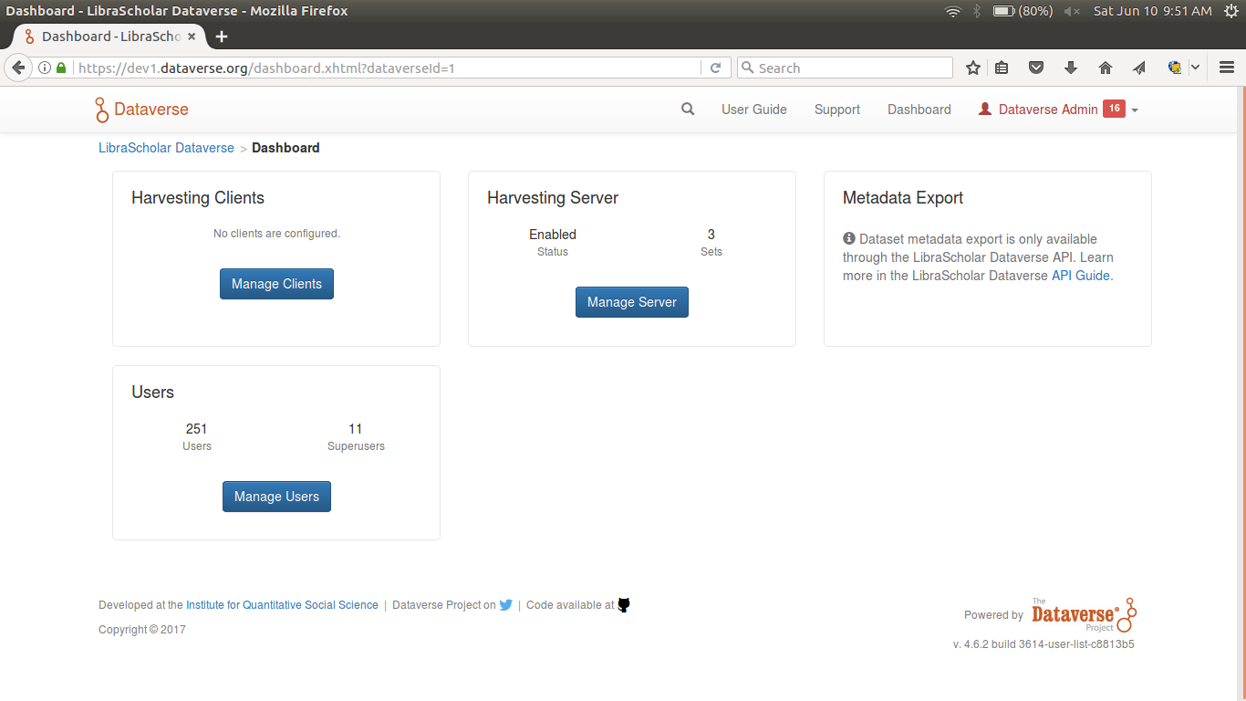Focus the Firefox Search box
Viewport: 1246px width, 701px height.
[845, 68]
